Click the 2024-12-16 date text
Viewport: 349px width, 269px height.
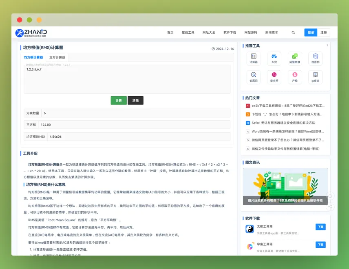225,49
